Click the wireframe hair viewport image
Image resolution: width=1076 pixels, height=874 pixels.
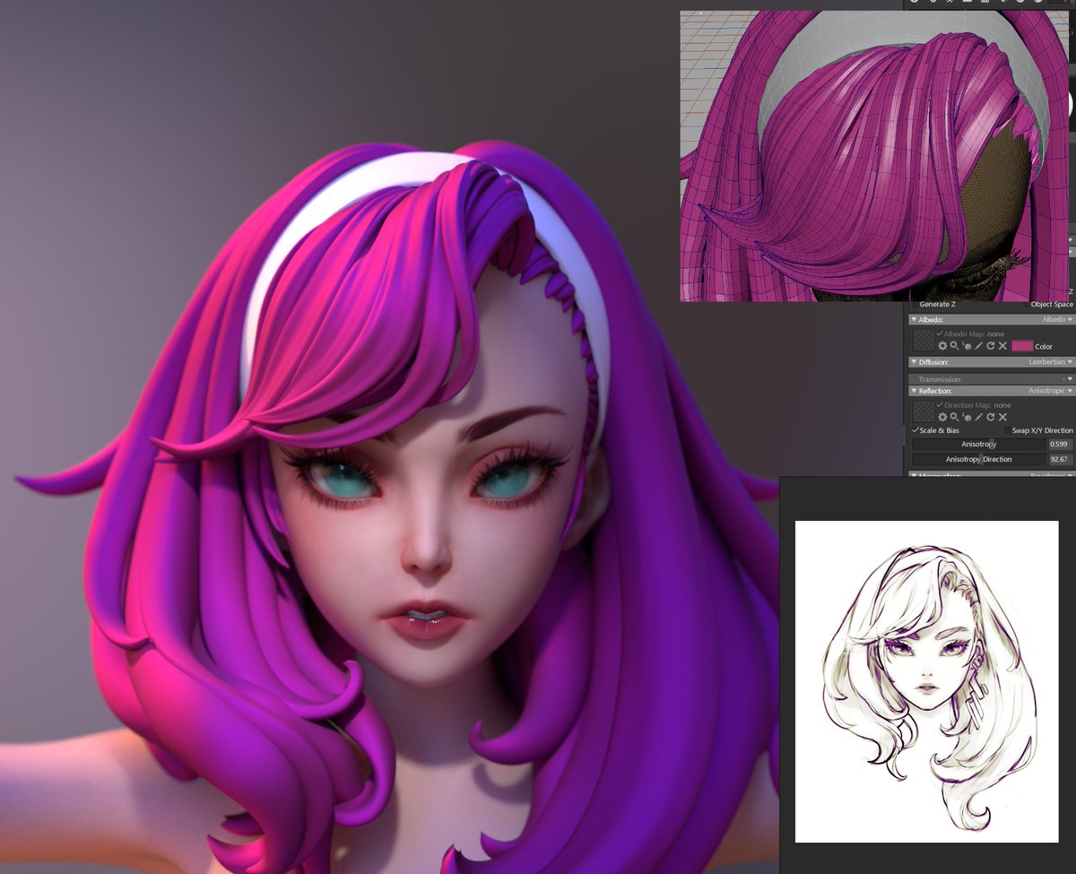pyautogui.click(x=876, y=156)
